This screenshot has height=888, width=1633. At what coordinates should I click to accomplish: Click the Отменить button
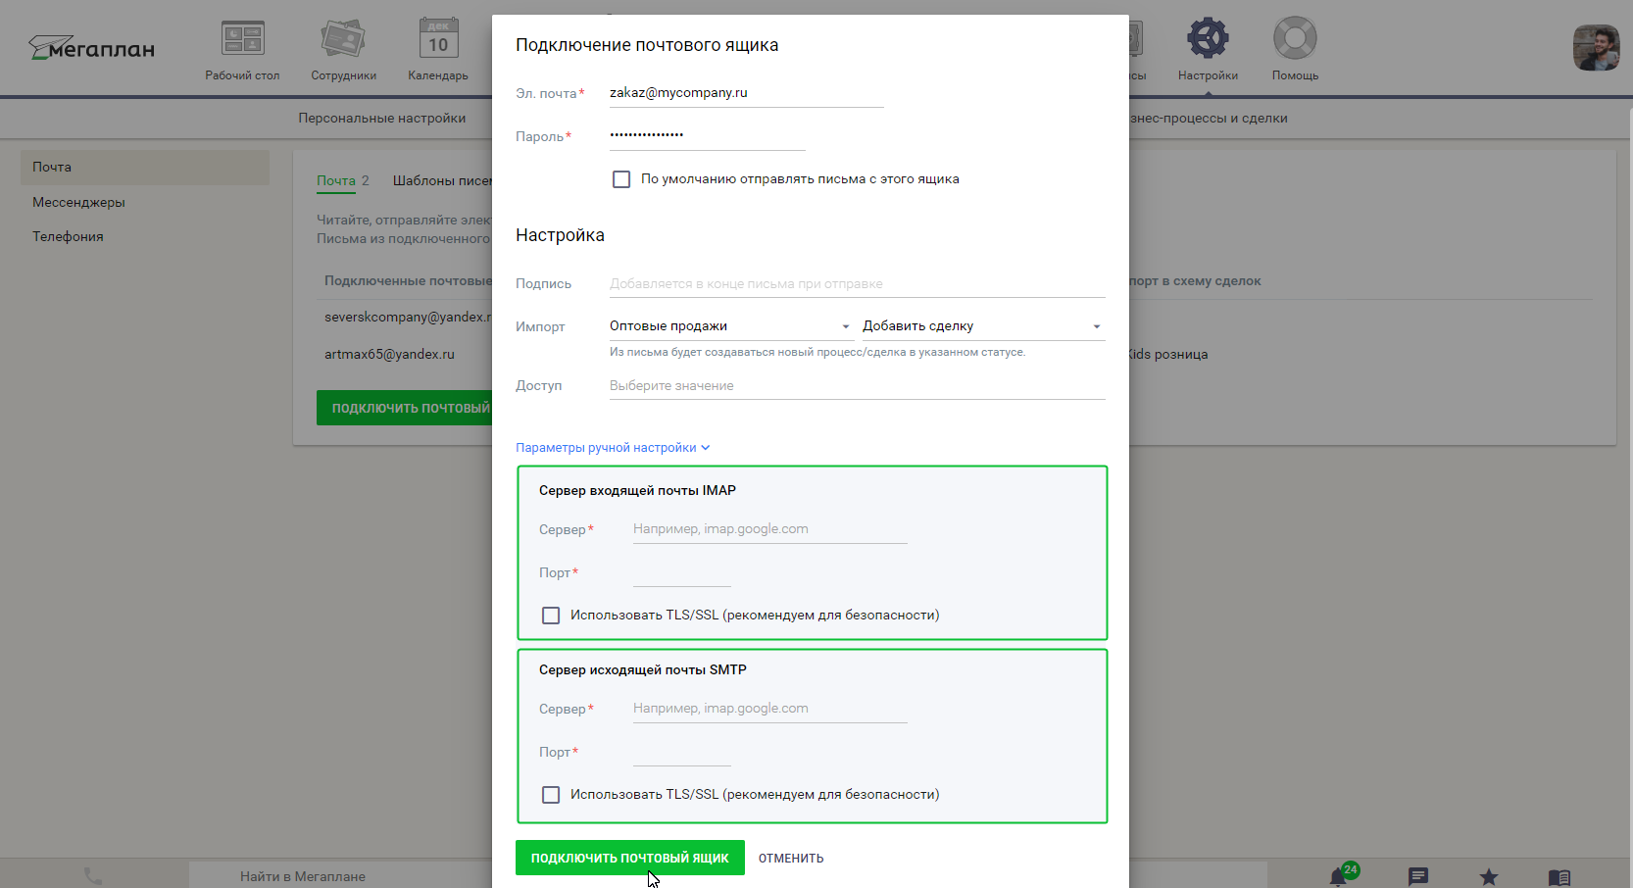(x=791, y=858)
